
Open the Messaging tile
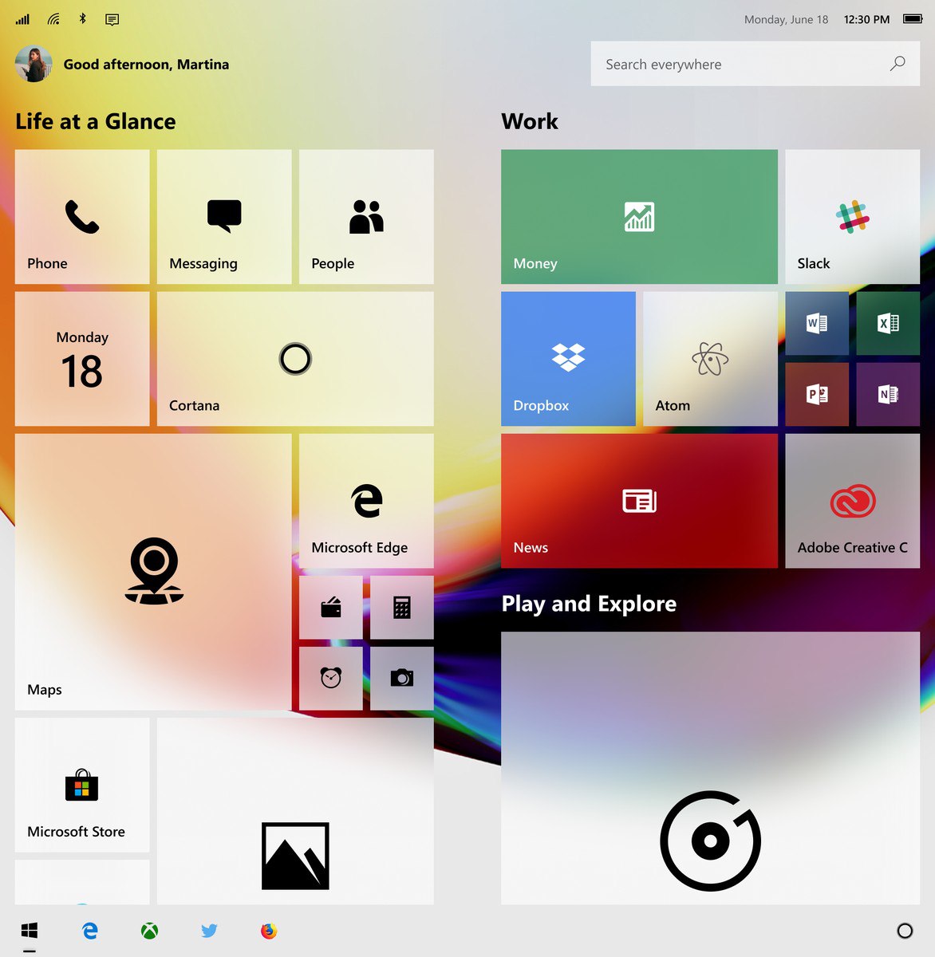[x=224, y=217]
